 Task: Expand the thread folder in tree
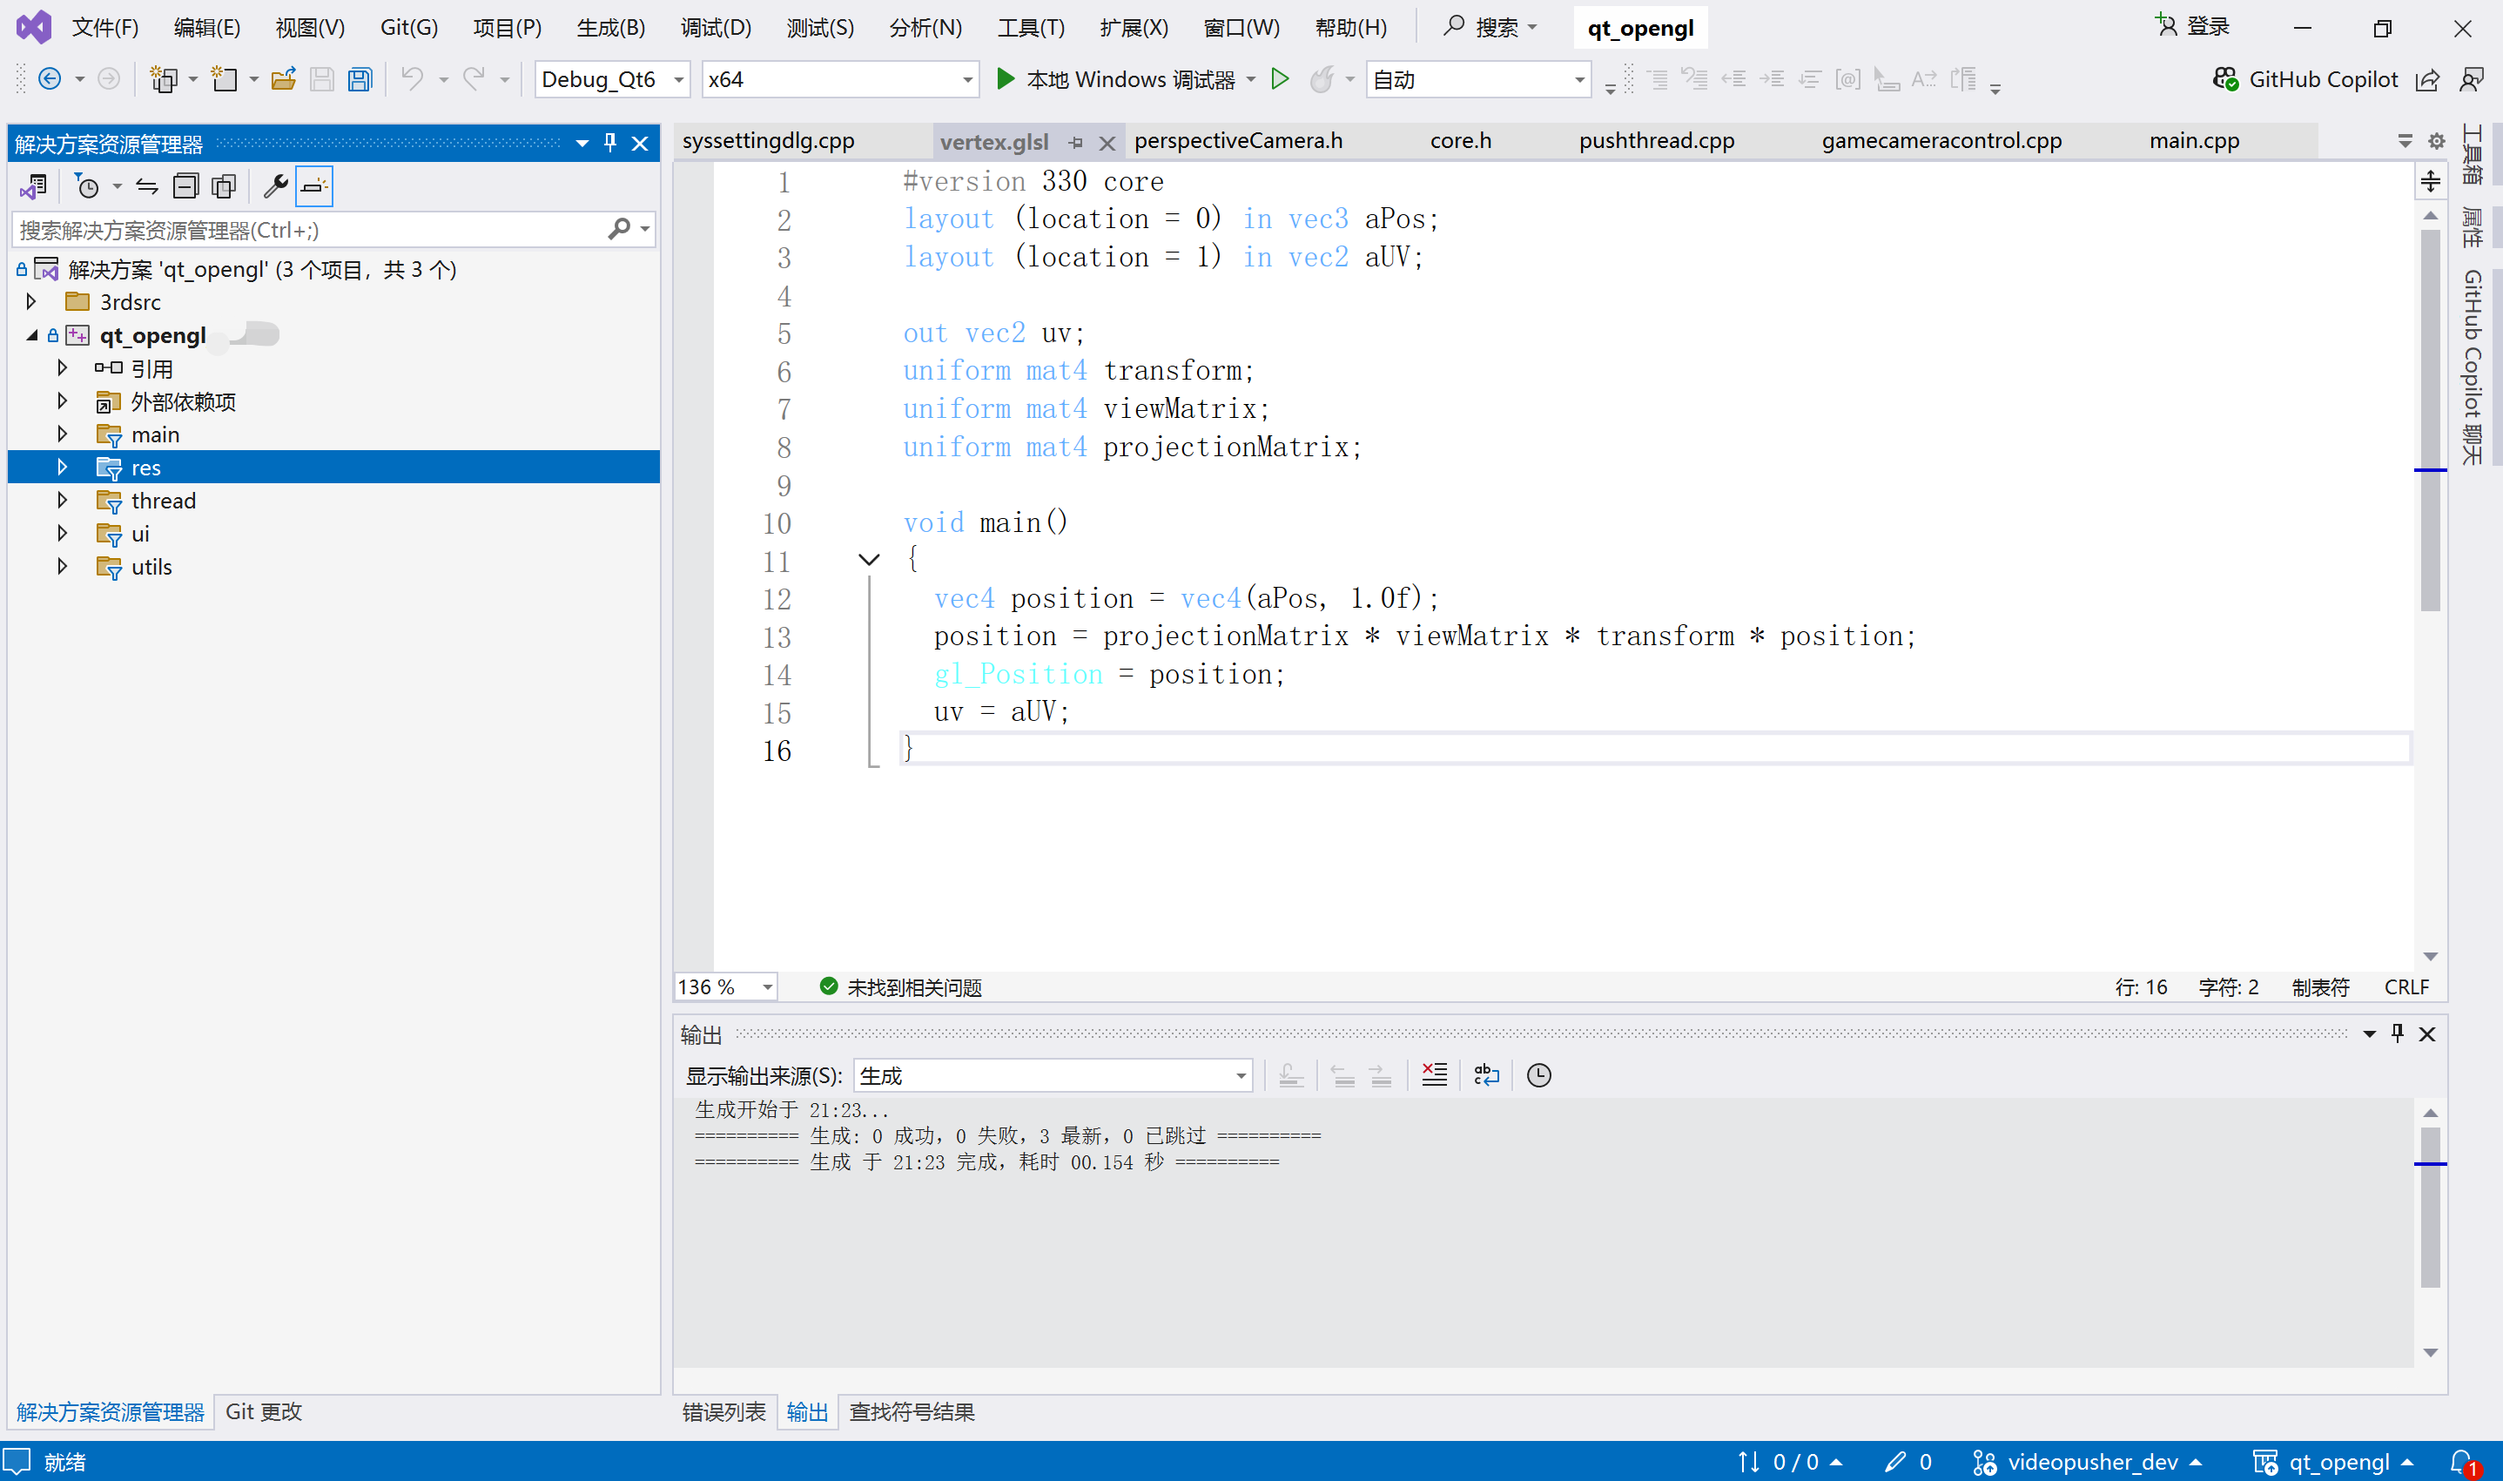pos(62,500)
